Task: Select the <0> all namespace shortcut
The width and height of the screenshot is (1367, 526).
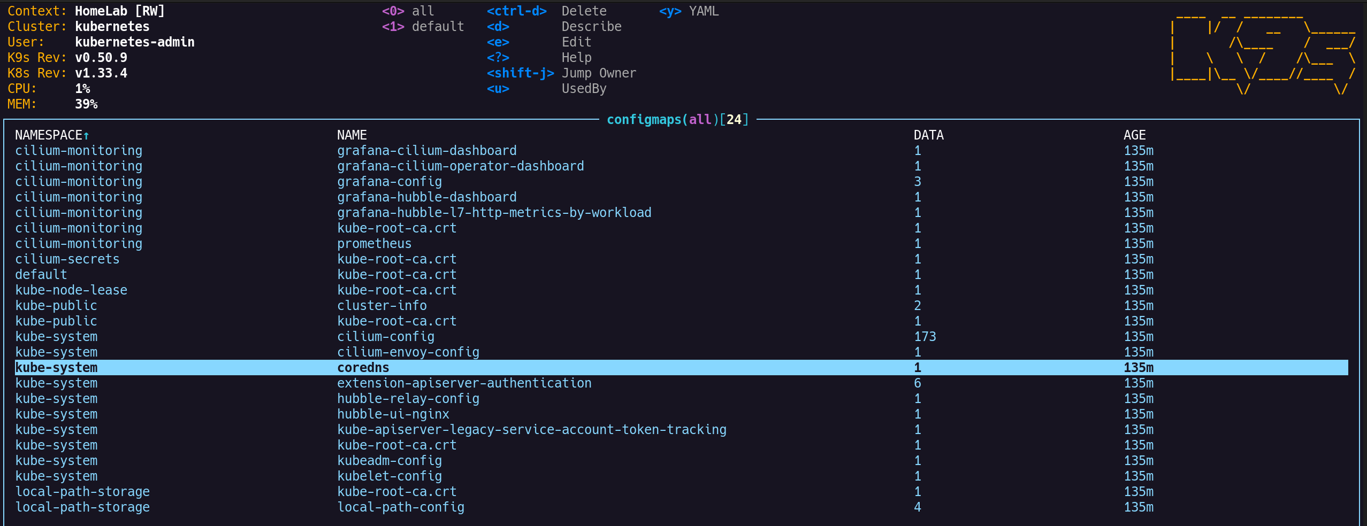Action: [408, 11]
